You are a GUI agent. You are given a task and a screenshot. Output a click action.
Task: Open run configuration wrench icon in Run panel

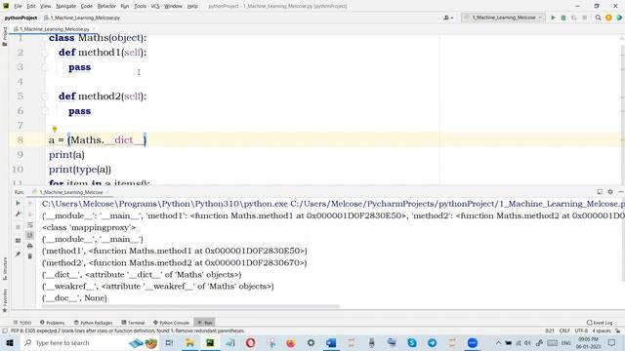[x=18, y=214]
